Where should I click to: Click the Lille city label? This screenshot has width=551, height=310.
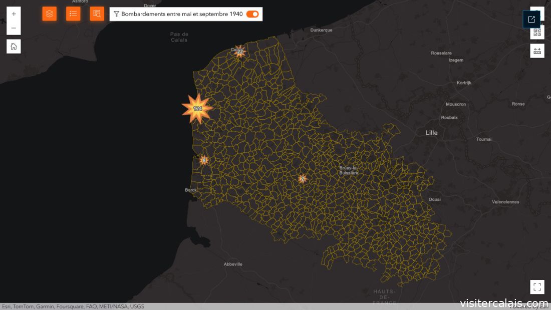click(x=431, y=133)
